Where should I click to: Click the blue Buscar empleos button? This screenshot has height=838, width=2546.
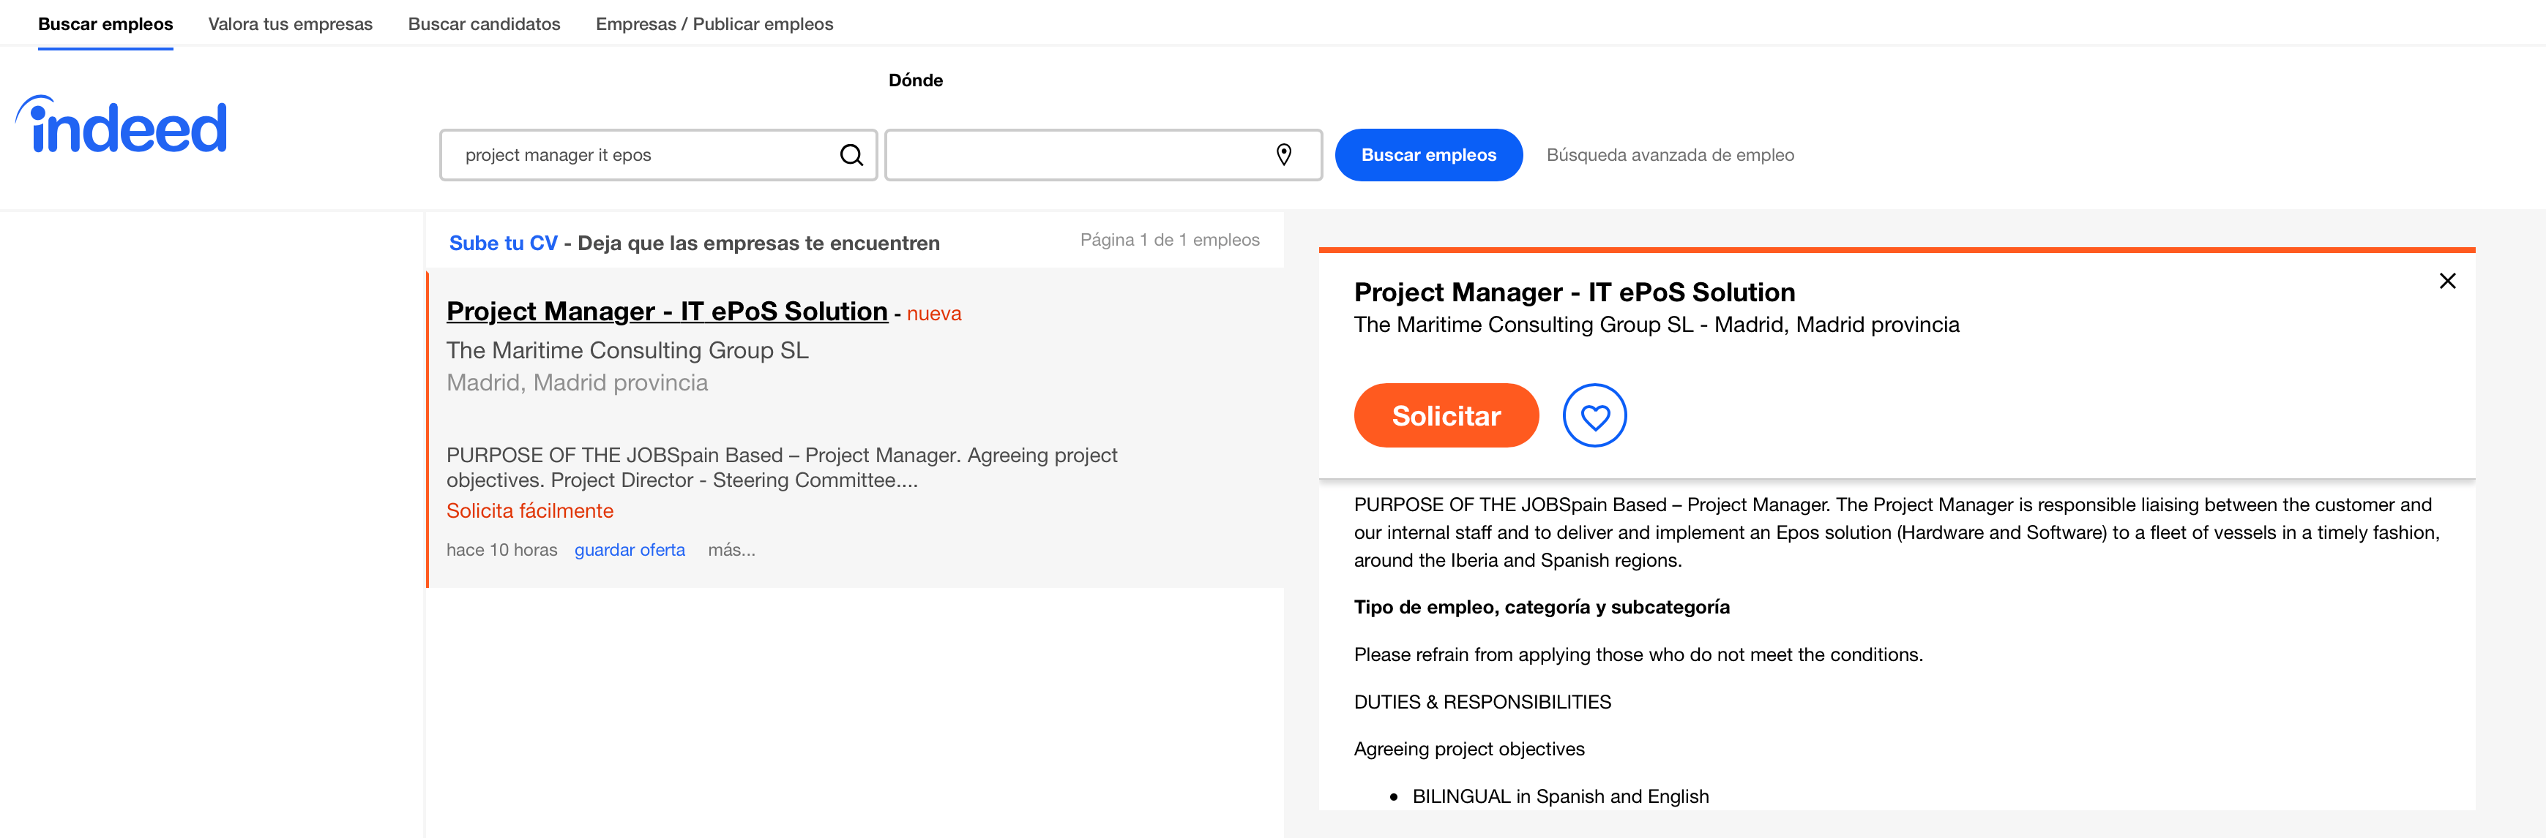pyautogui.click(x=1428, y=155)
